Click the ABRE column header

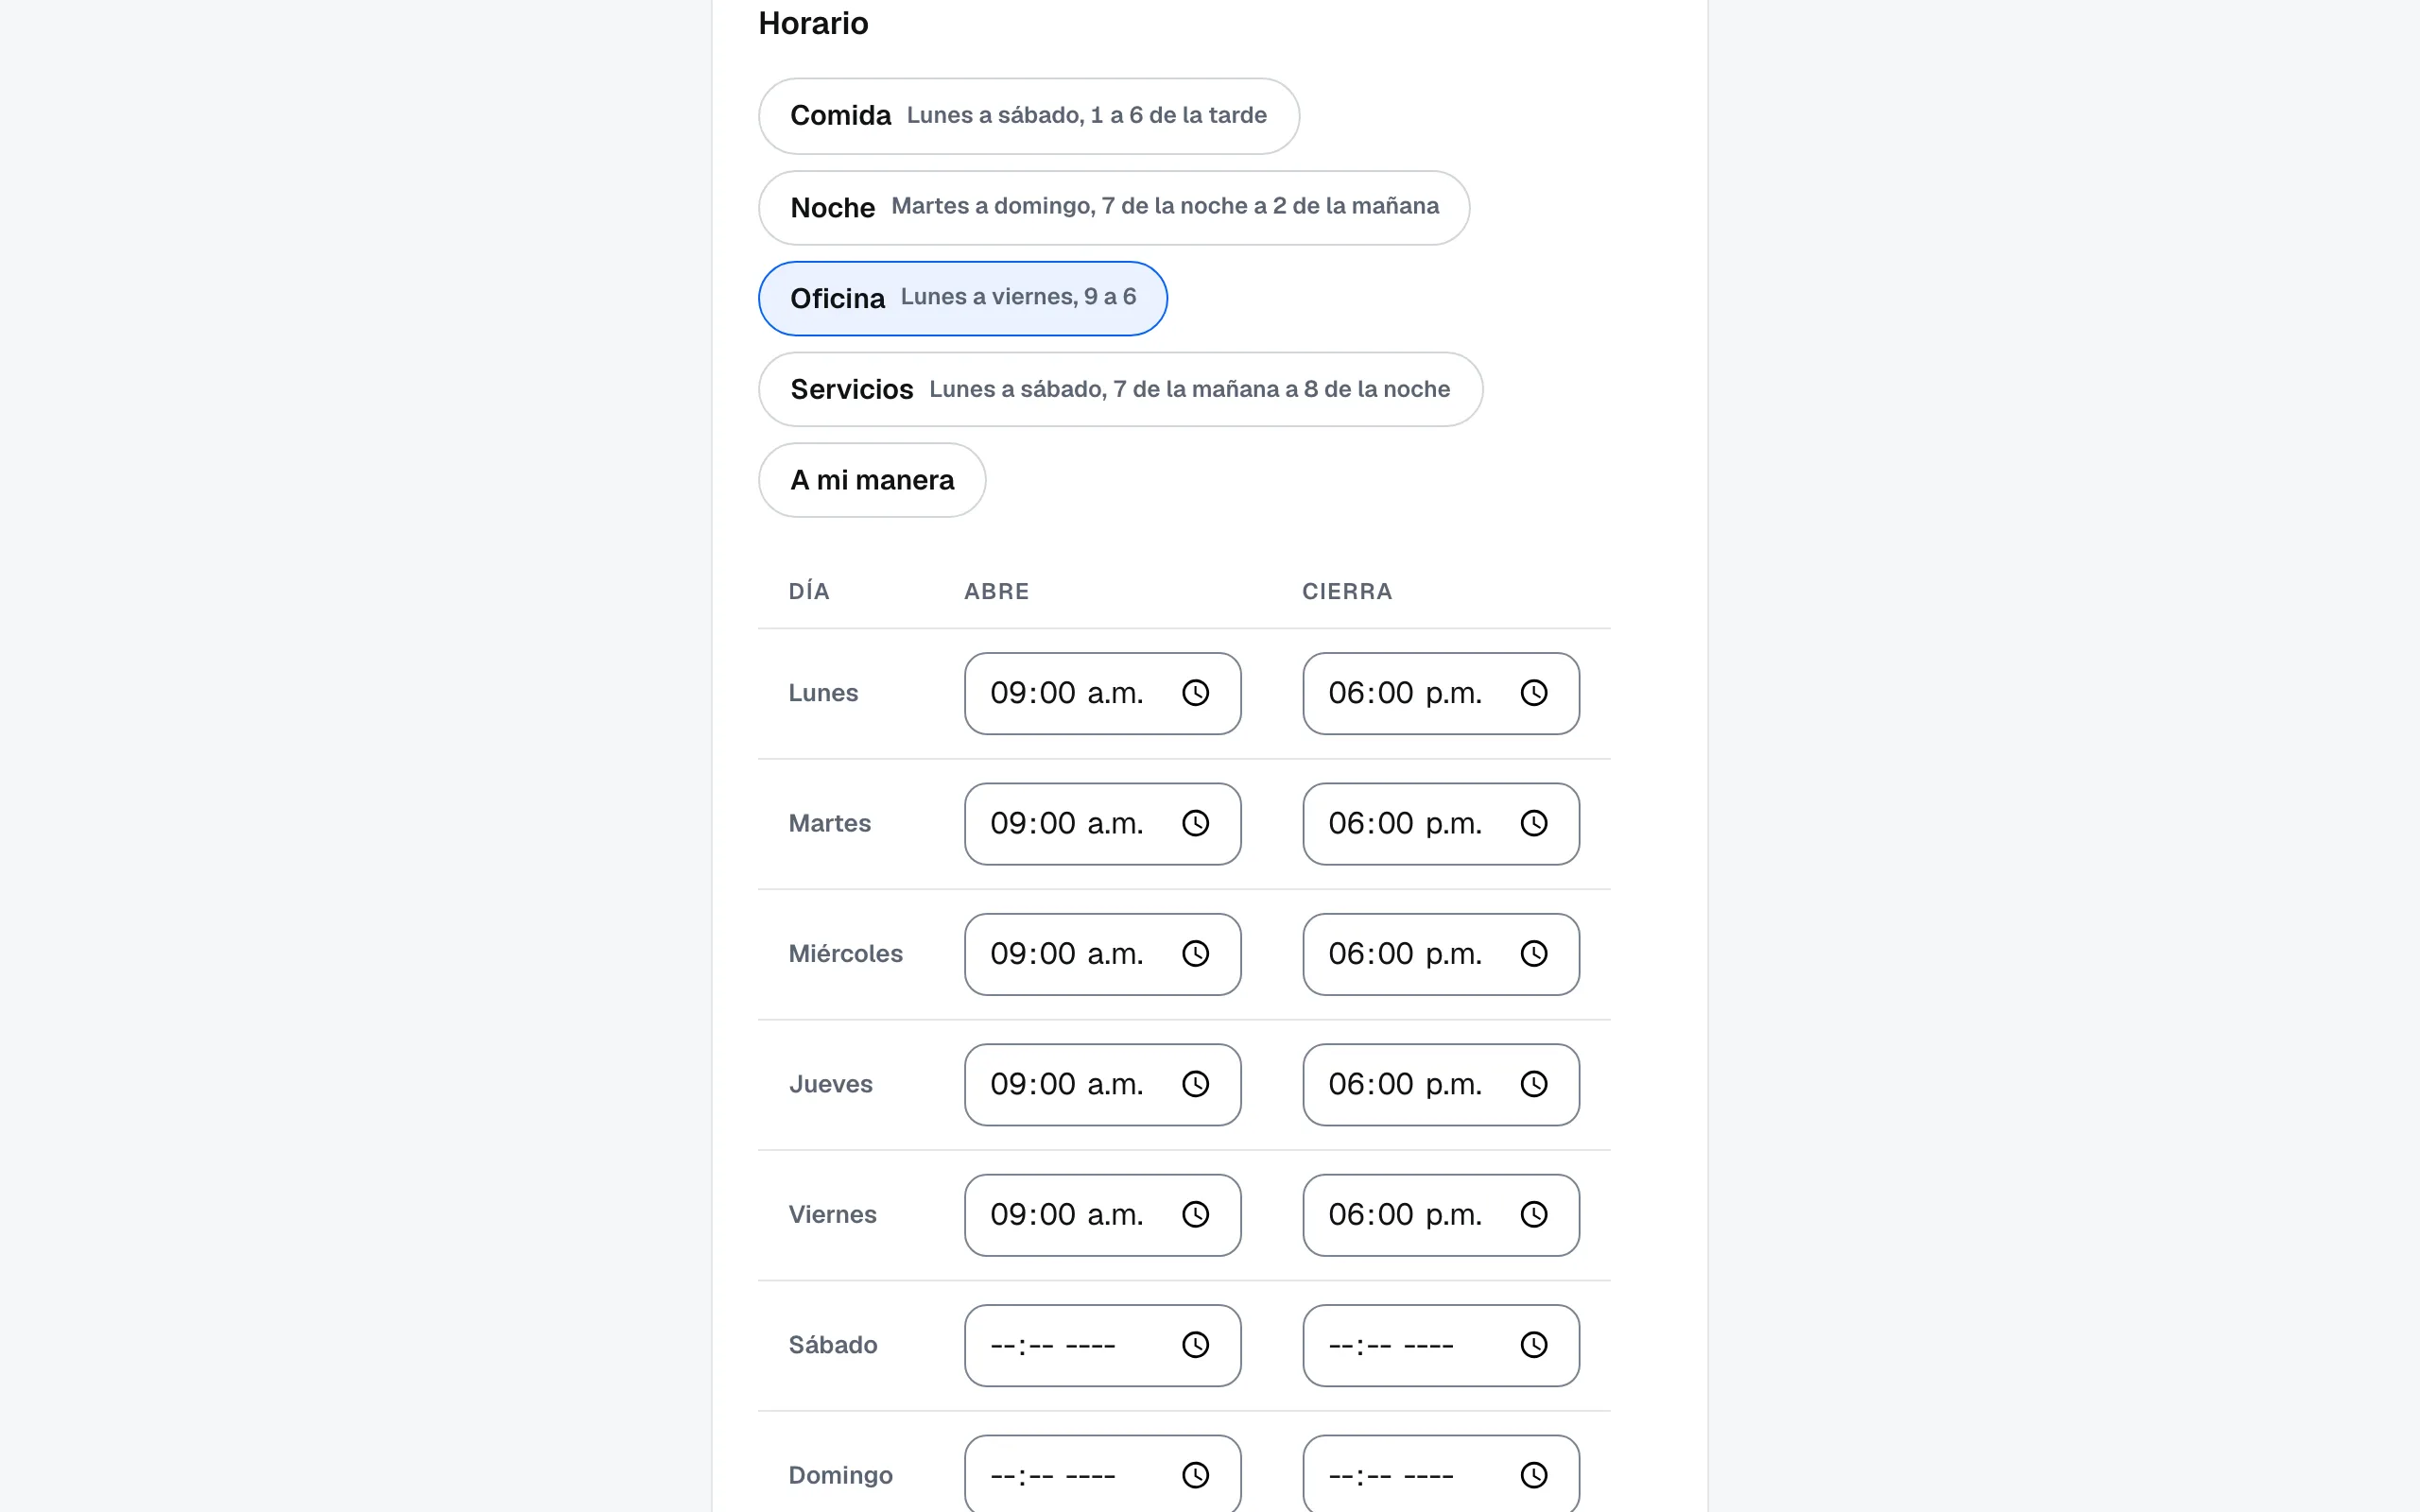point(996,591)
